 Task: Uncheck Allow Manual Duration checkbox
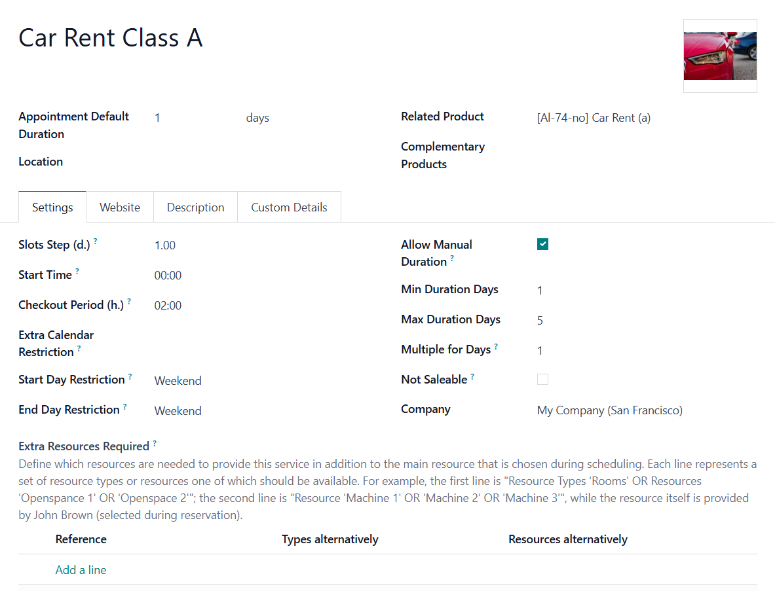coord(542,244)
